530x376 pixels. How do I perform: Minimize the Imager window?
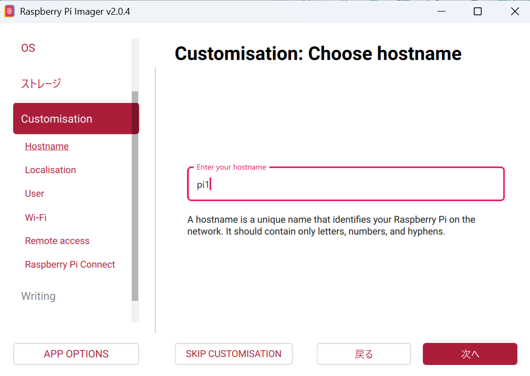click(x=440, y=12)
